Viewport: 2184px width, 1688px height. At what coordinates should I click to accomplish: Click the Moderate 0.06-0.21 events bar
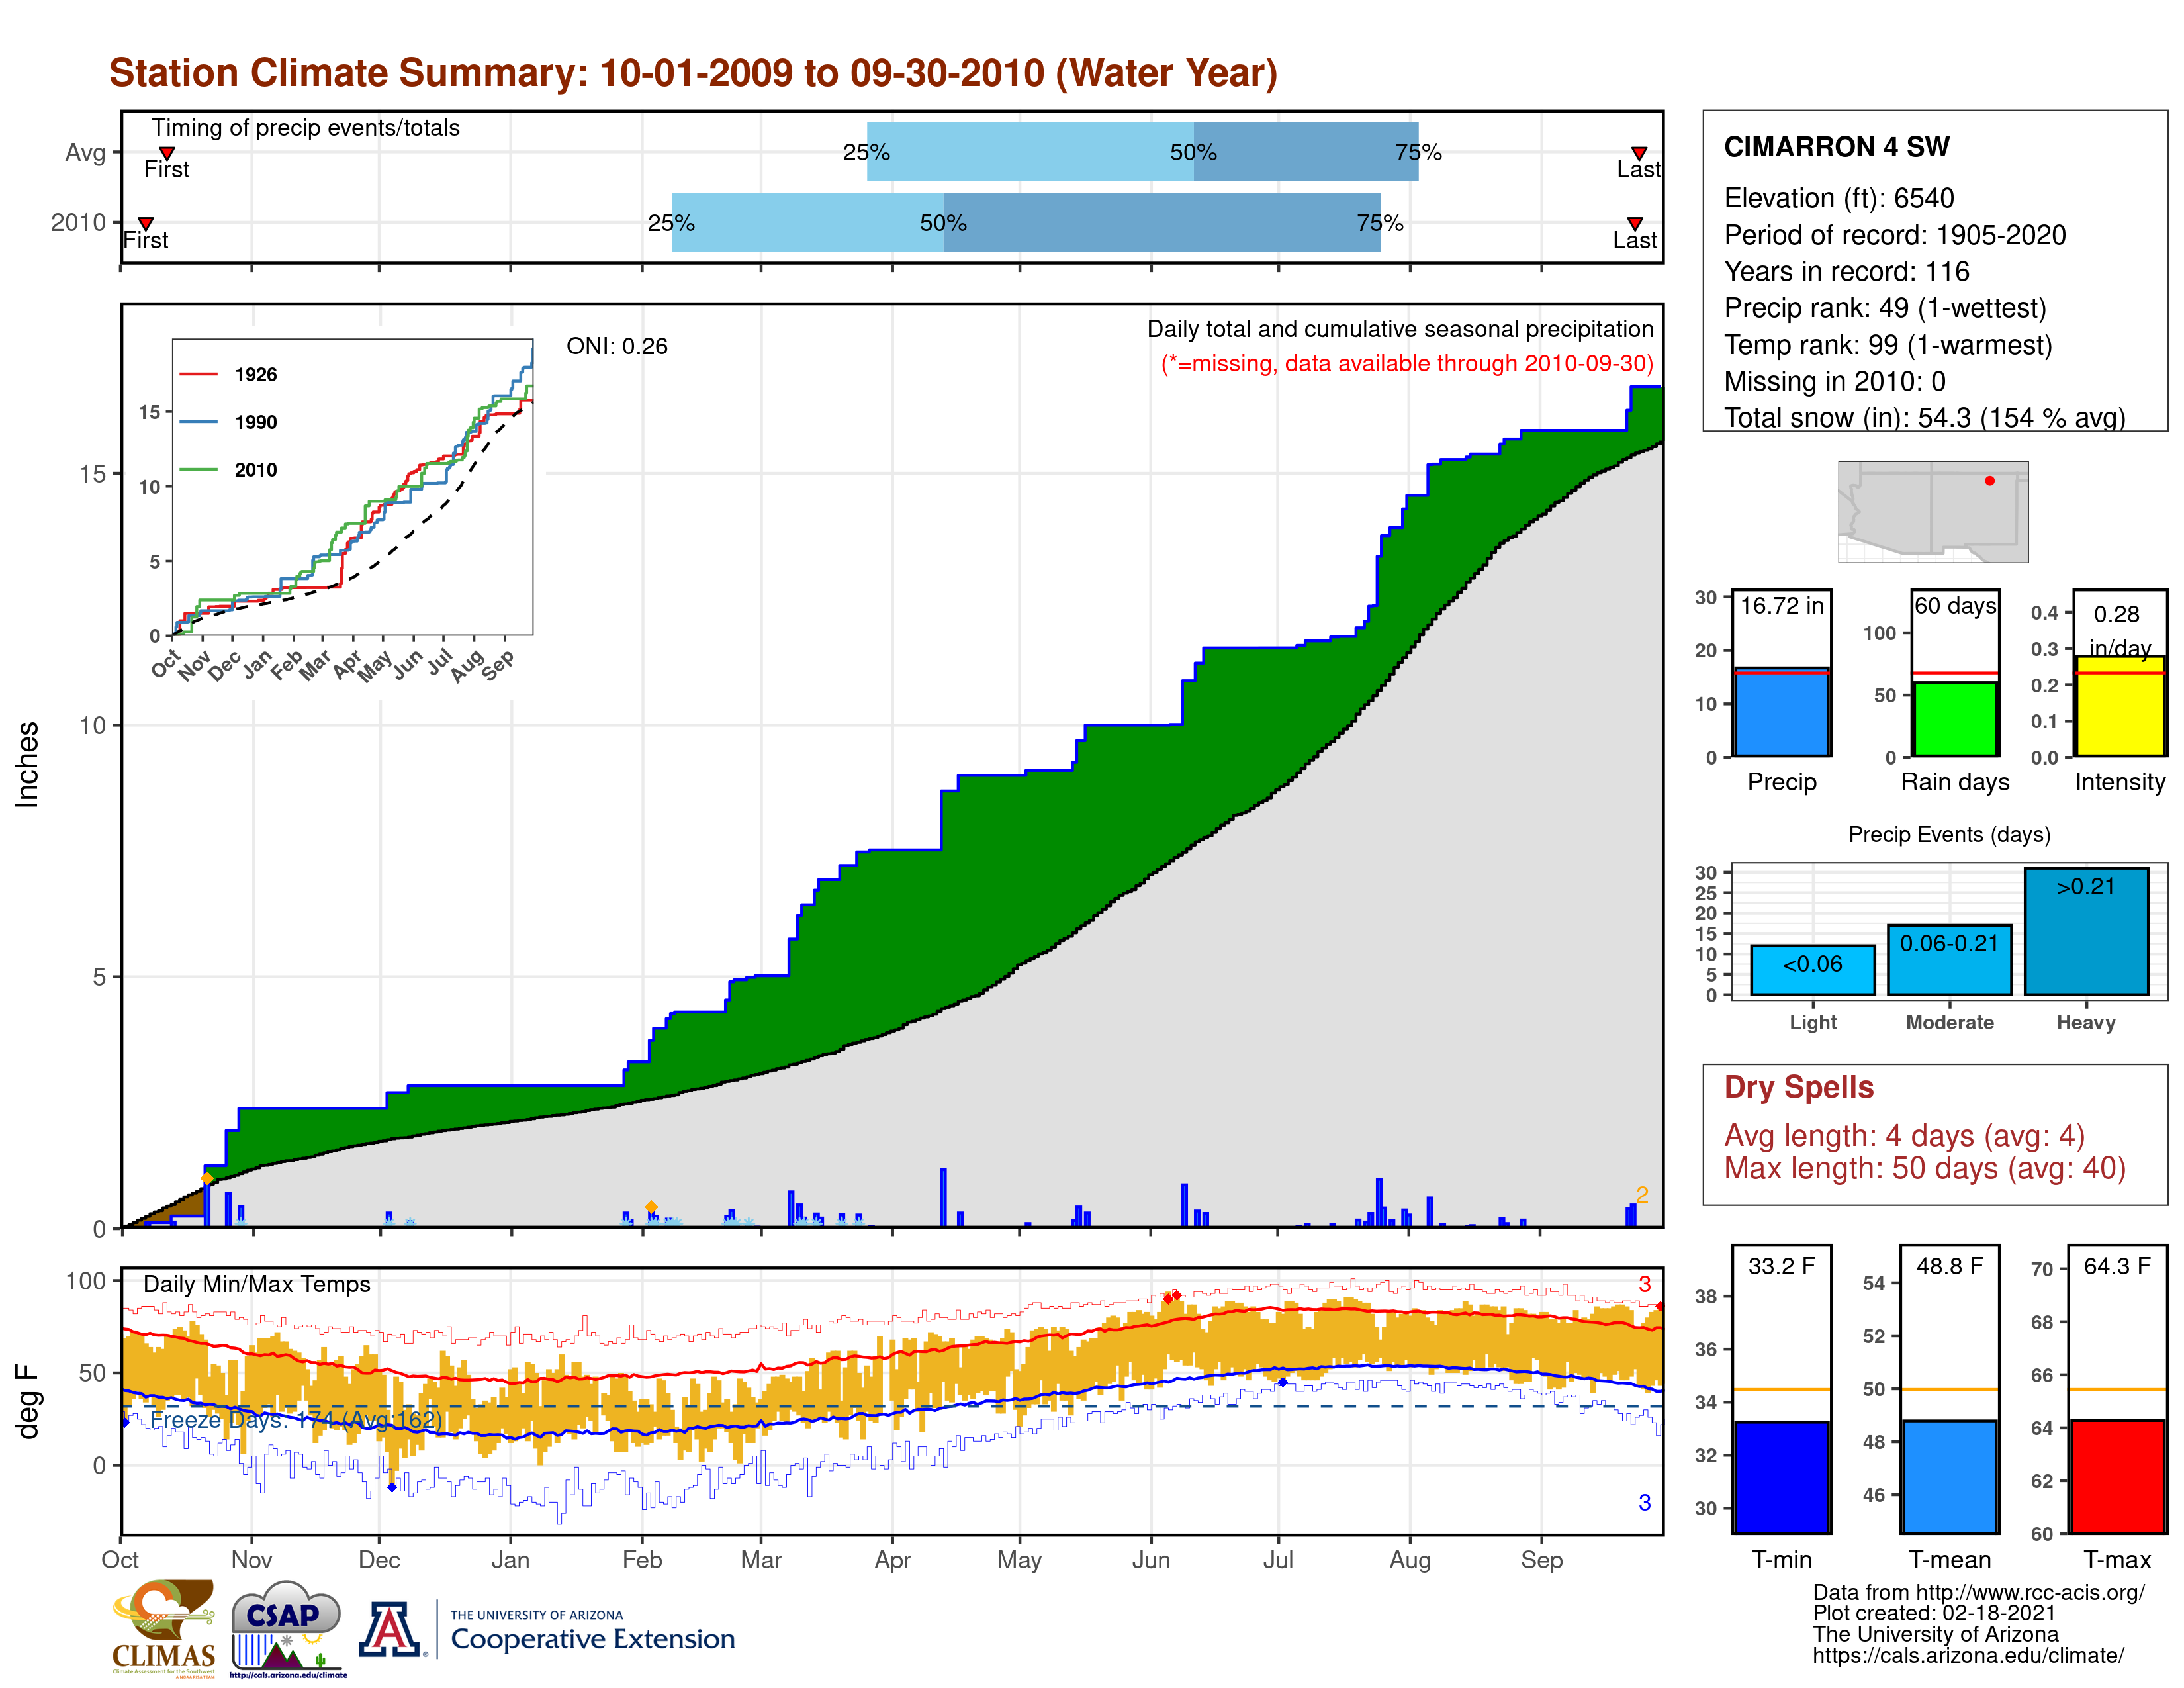(x=1950, y=960)
